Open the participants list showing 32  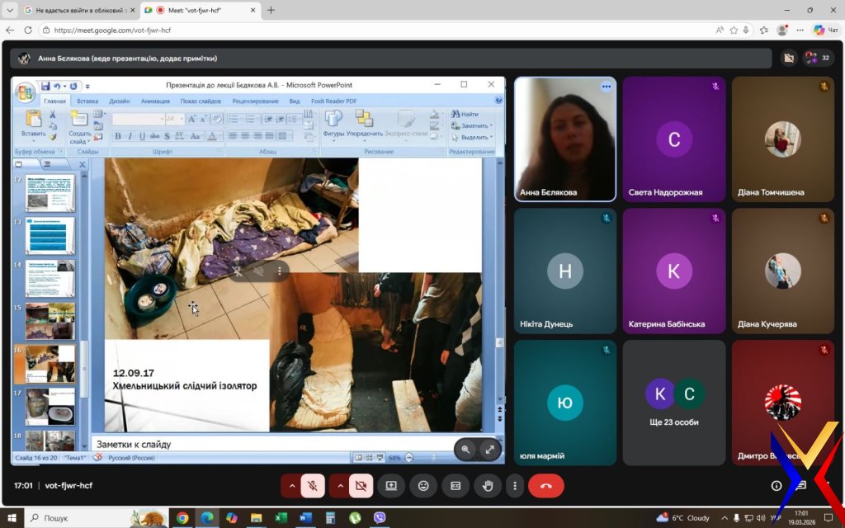pos(819,58)
